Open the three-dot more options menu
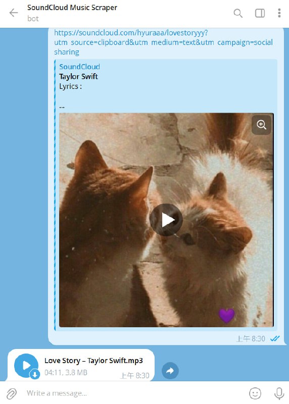Image resolution: width=289 pixels, height=404 pixels. (x=279, y=13)
